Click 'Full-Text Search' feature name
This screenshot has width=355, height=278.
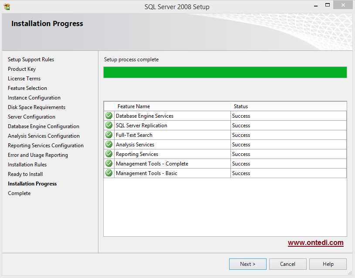tap(134, 135)
